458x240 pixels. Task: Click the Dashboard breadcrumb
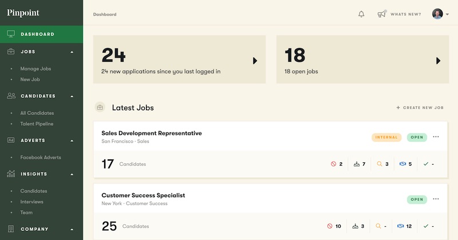pos(105,14)
